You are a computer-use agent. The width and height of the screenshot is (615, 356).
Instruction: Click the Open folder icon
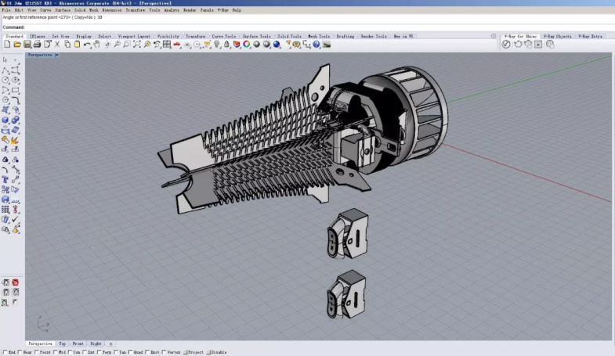click(x=16, y=45)
